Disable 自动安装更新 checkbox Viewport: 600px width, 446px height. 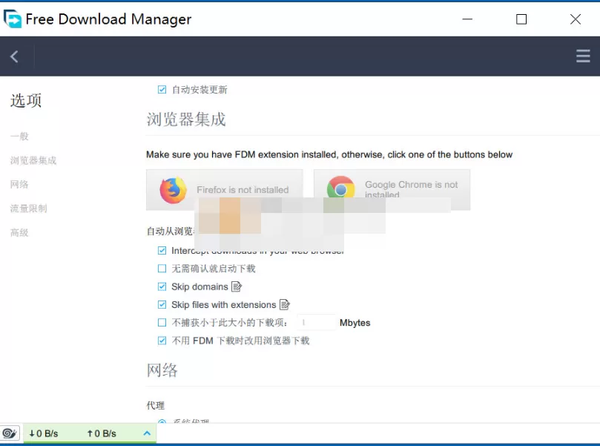(162, 89)
